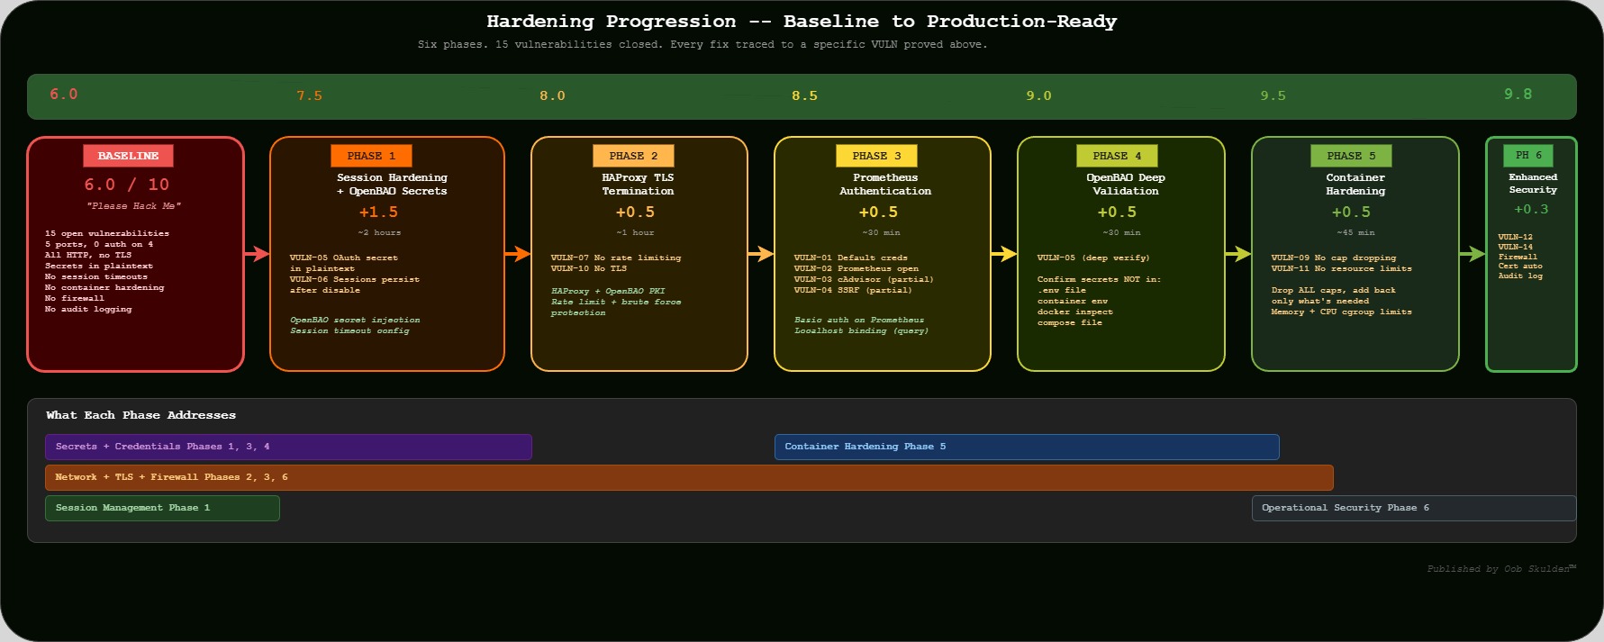Click the 8.5 score marker

click(x=804, y=95)
